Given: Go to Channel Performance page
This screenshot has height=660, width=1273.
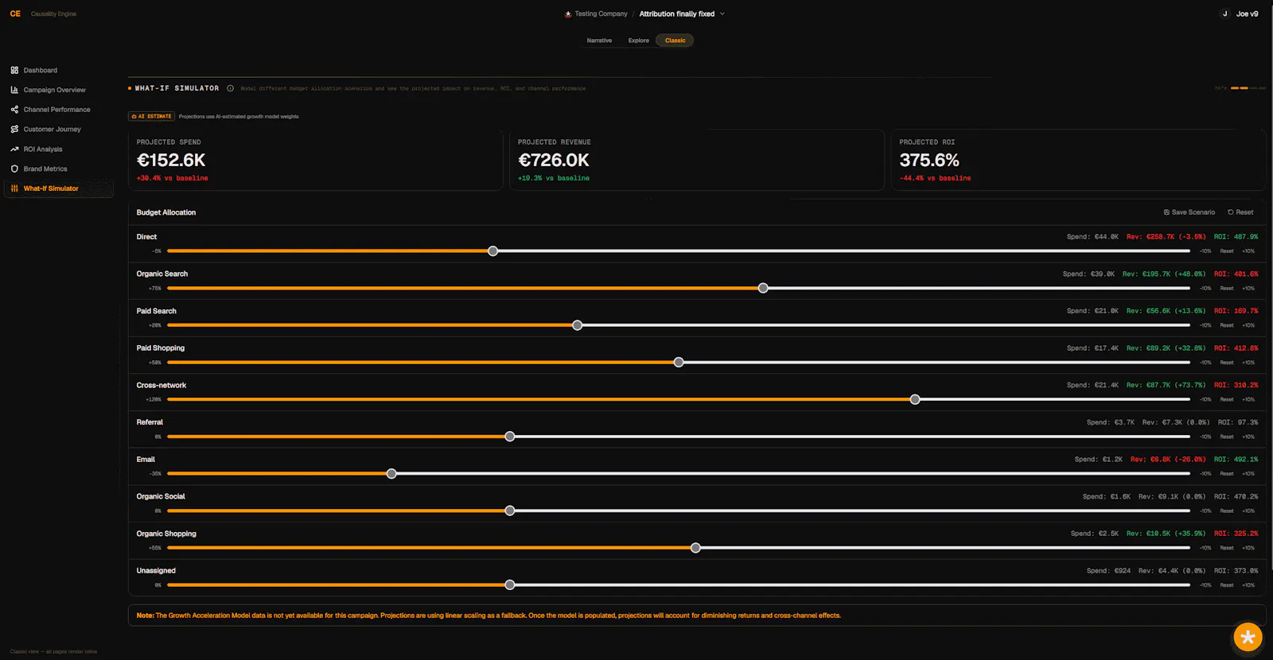Looking at the screenshot, I should [56, 110].
